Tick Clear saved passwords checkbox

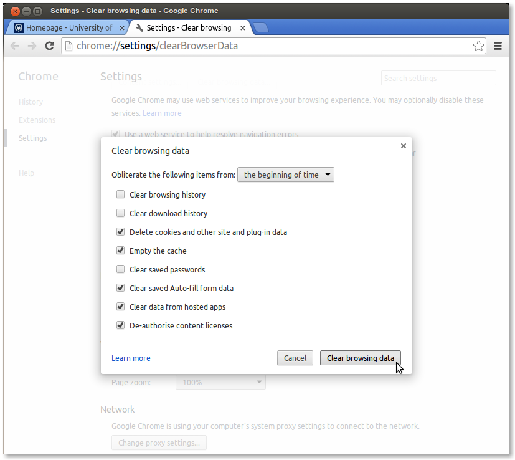point(121,269)
